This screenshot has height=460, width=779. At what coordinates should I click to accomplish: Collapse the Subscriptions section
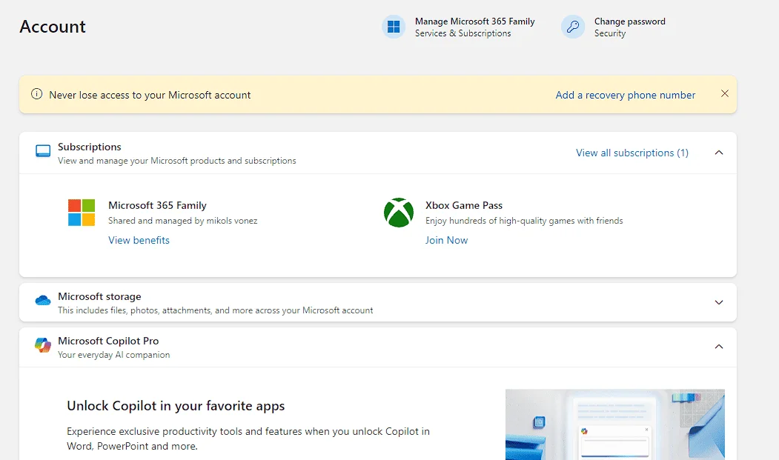[x=719, y=153]
